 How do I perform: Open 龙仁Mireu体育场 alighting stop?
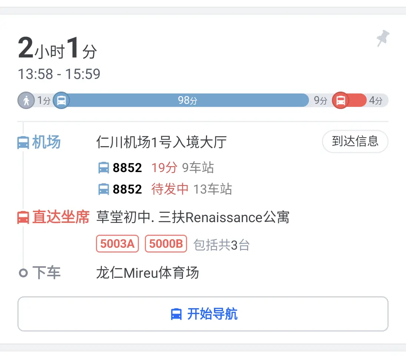(x=147, y=273)
